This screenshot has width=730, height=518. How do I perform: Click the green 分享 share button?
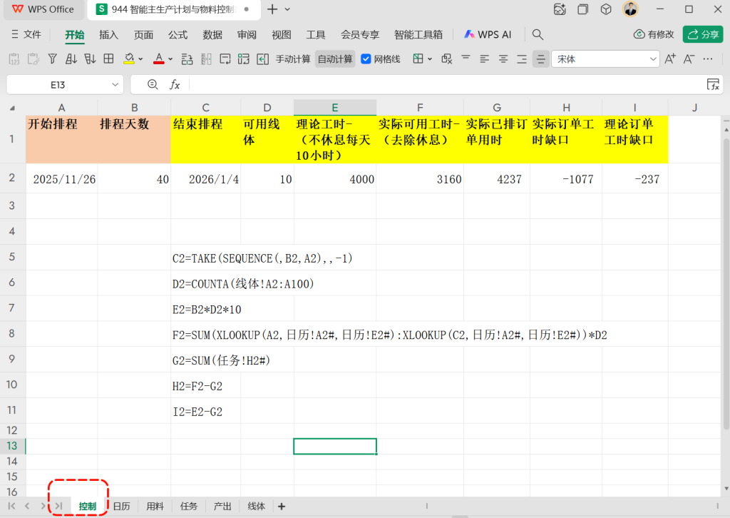703,34
